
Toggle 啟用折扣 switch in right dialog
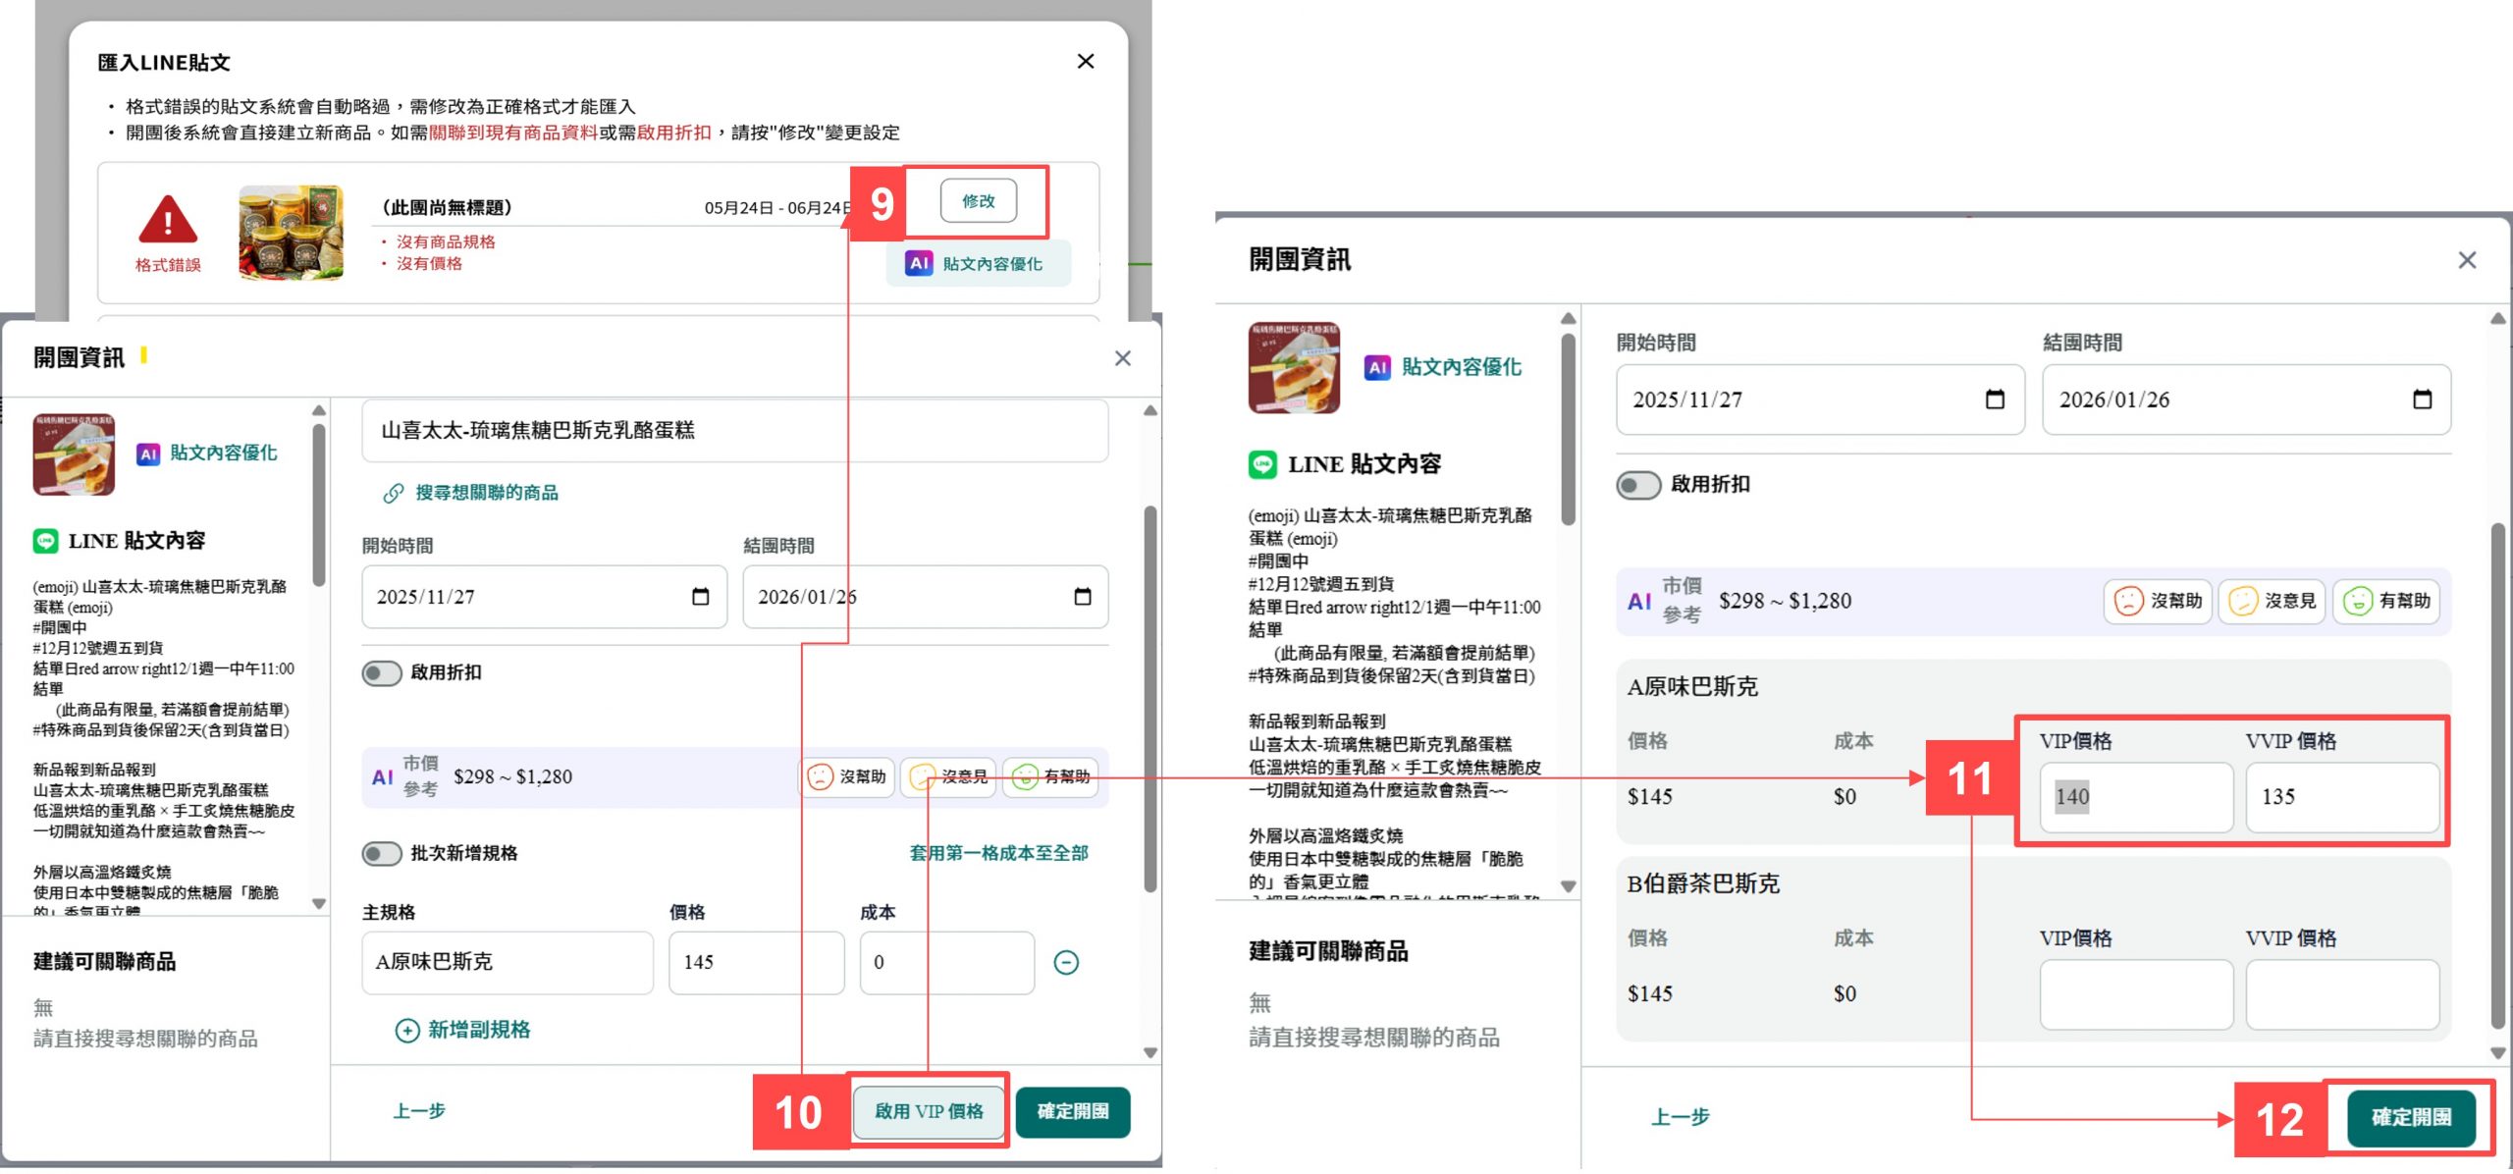(1637, 485)
